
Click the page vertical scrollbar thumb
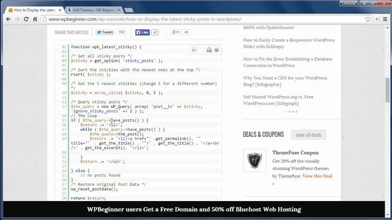[x=387, y=90]
